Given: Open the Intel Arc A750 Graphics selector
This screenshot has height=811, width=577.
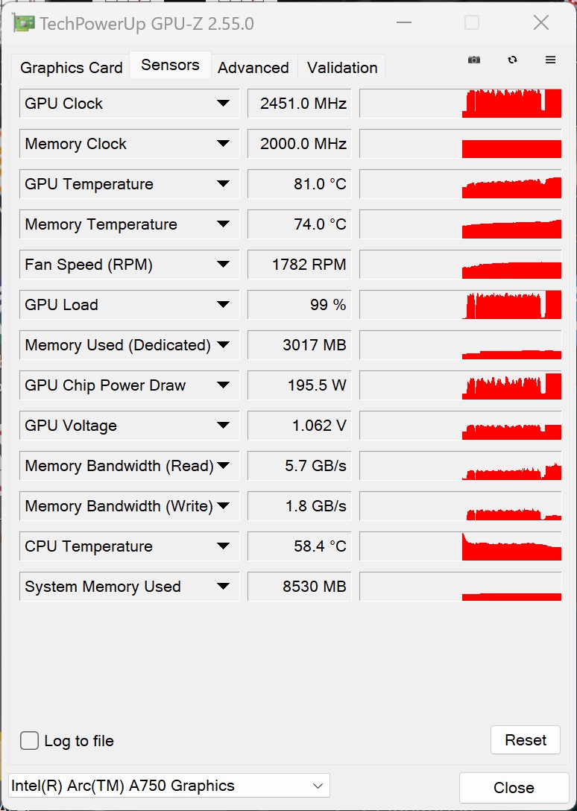Looking at the screenshot, I should 169,786.
